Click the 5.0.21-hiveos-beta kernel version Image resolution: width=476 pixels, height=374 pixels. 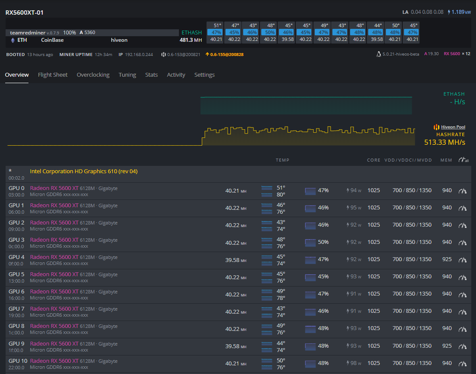(x=401, y=54)
